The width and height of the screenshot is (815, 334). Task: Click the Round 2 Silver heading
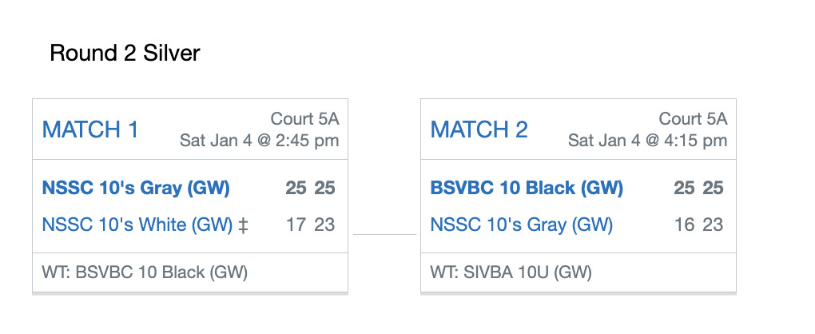(x=125, y=53)
